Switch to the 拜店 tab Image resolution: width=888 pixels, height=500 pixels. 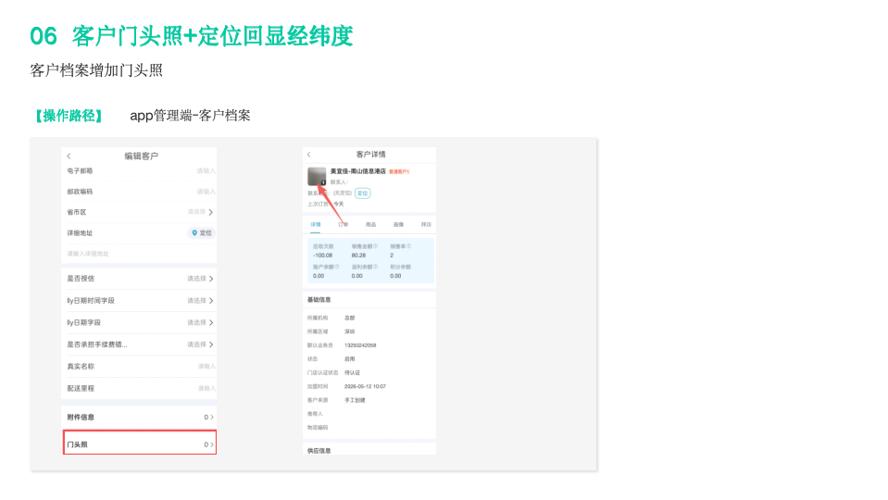426,225
